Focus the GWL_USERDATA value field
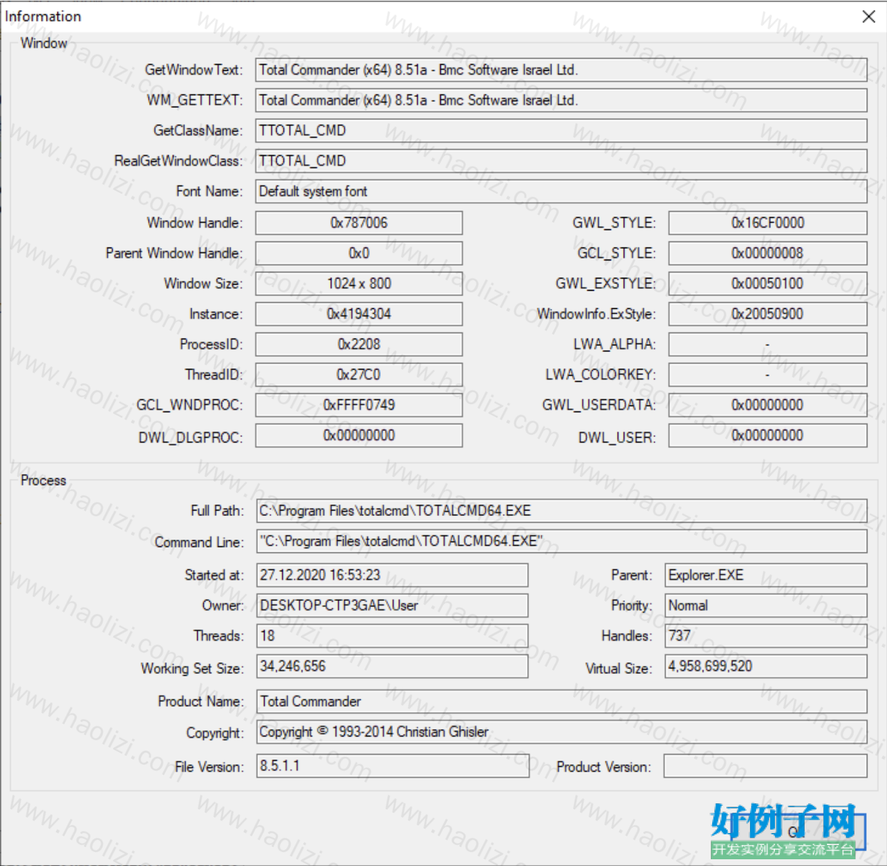The width and height of the screenshot is (887, 866). click(768, 405)
